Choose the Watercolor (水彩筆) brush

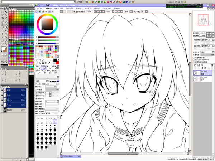coord(54,68)
